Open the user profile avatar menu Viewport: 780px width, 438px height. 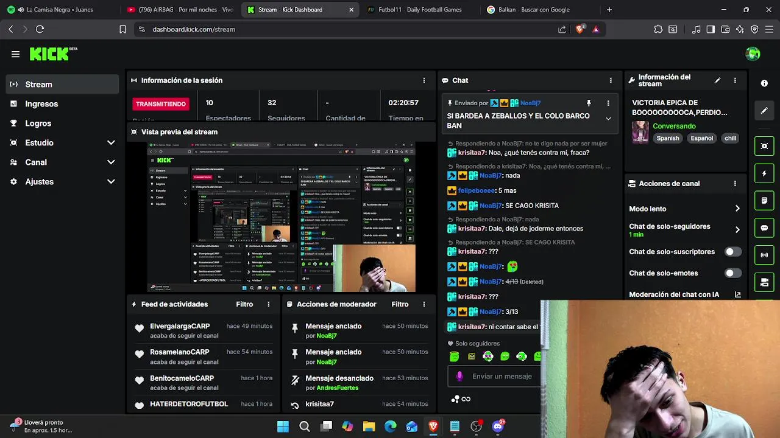[753, 54]
